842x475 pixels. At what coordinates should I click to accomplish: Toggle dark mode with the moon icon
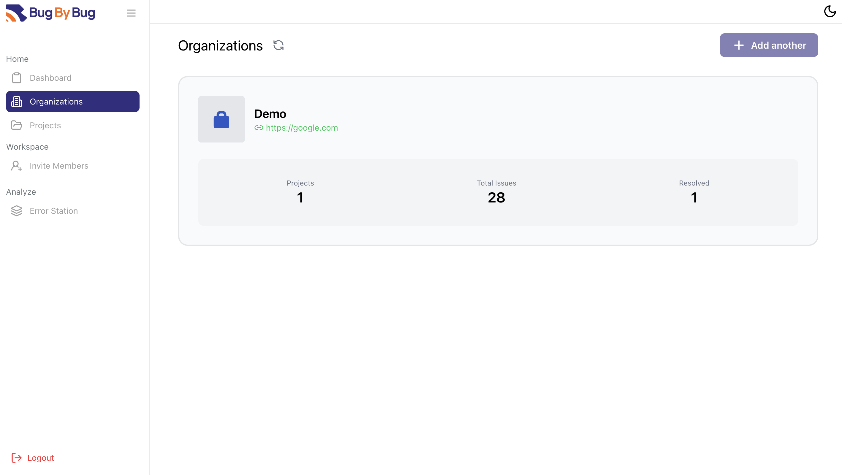coord(830,12)
